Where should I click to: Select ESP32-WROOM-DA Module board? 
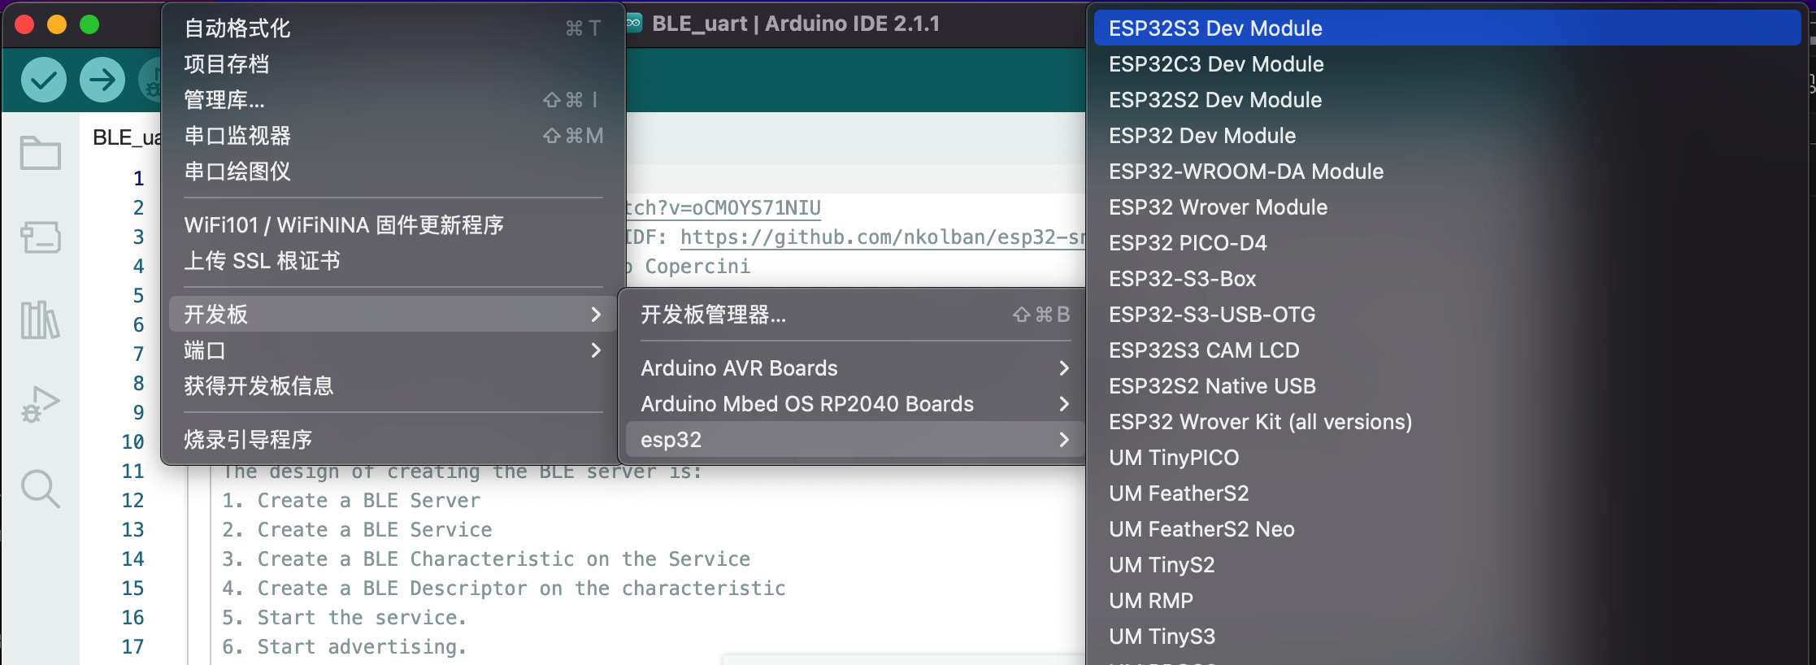pos(1447,172)
